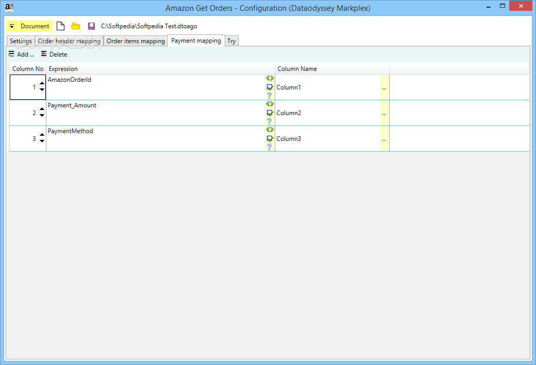Close the Amazon Get Orders window
This screenshot has height=365, width=536.
521,6
